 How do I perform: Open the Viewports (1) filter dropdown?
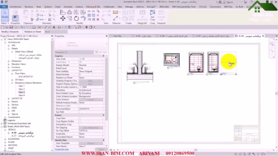[74, 52]
